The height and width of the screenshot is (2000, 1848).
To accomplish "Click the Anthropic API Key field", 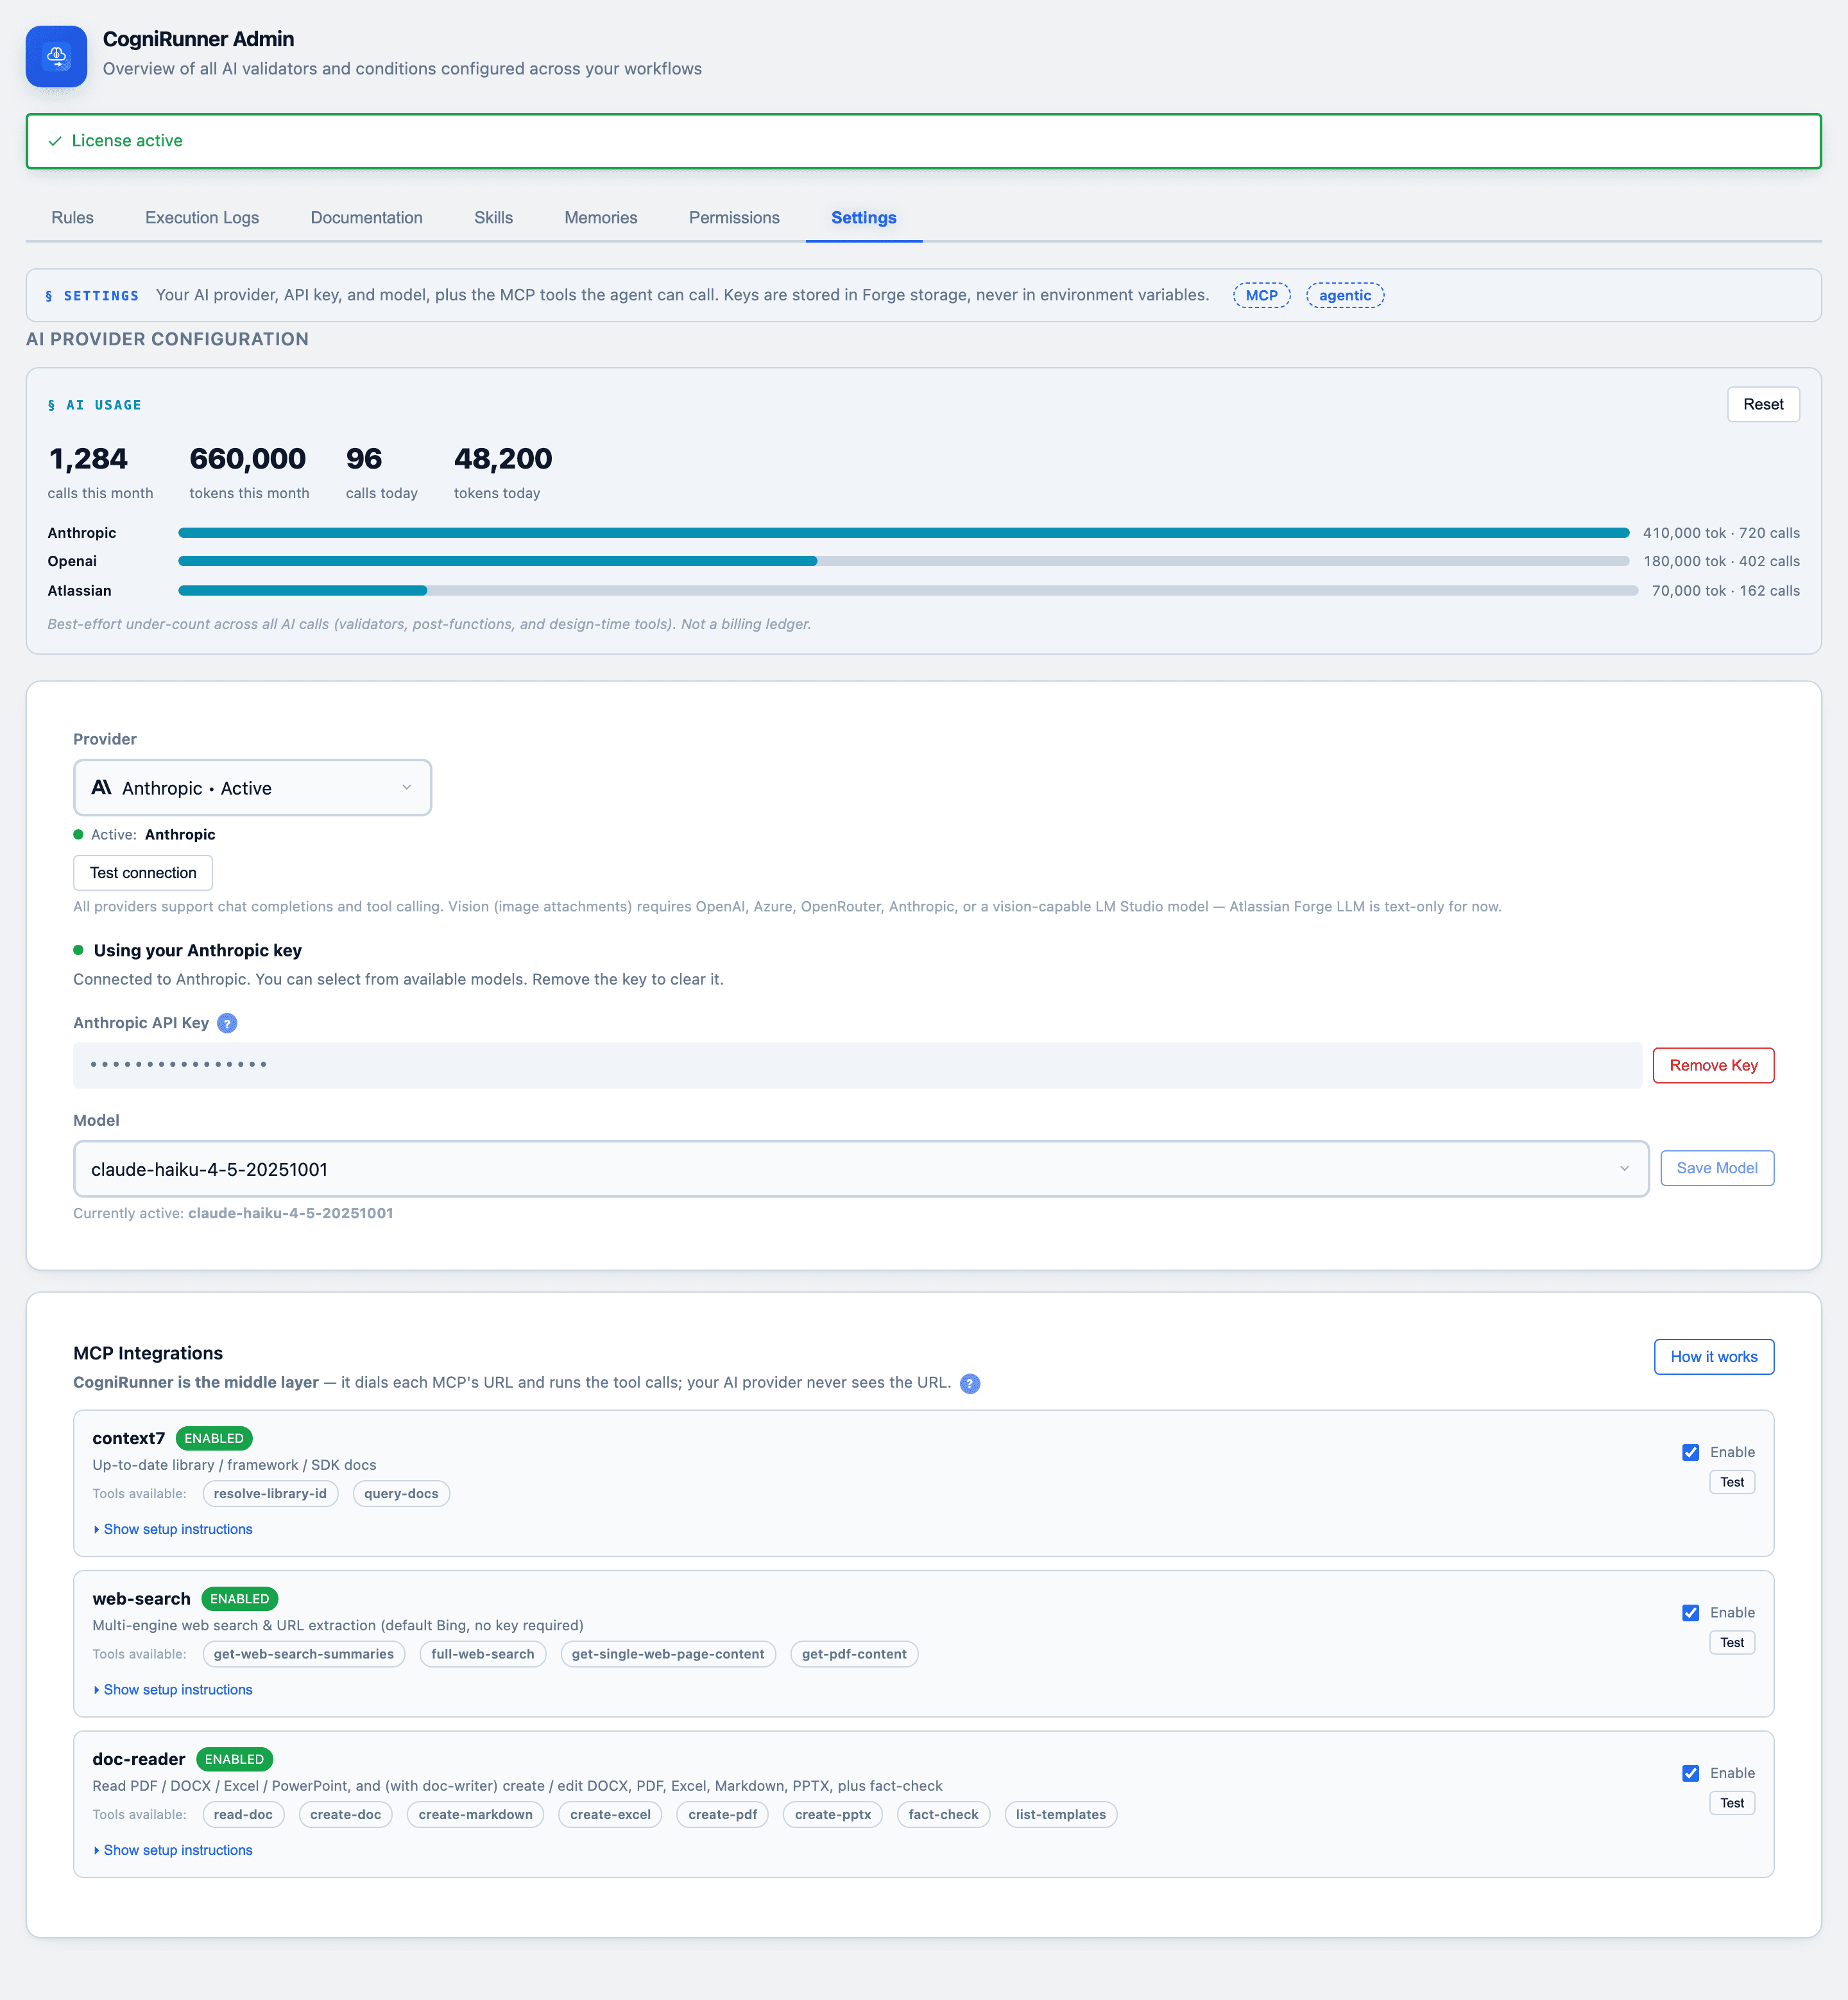I will tap(857, 1065).
